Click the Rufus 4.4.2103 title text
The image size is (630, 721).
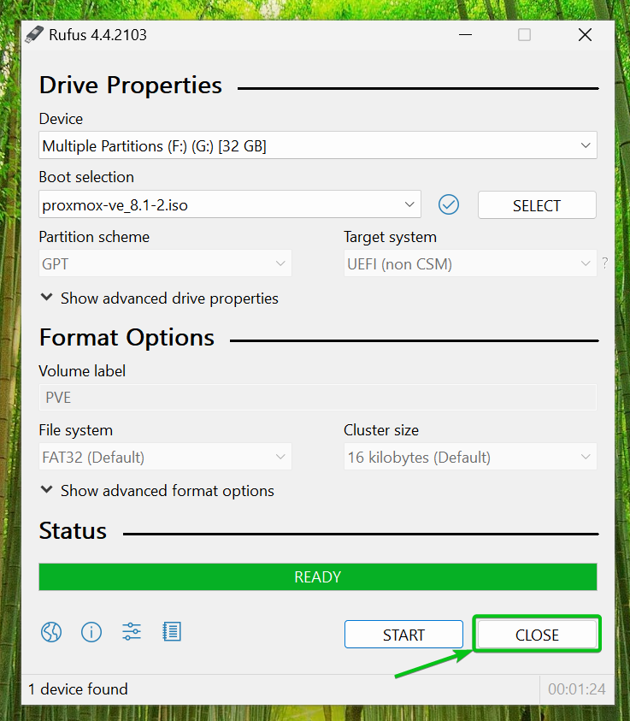coord(98,35)
